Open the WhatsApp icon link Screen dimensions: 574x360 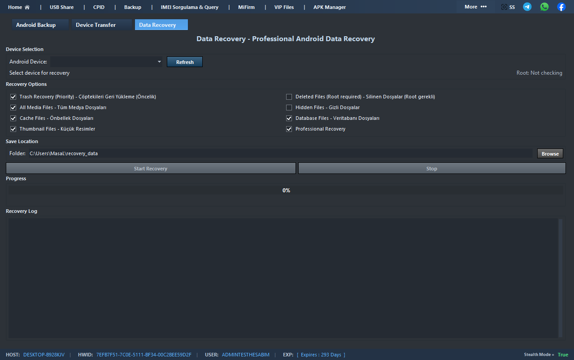tap(544, 7)
